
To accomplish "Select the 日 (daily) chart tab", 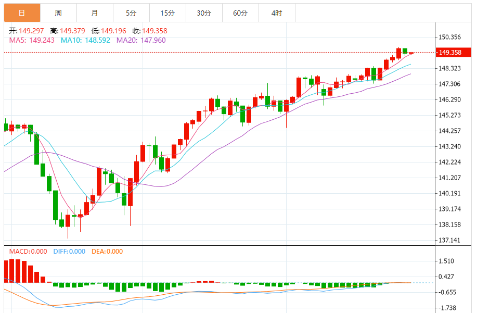I will (22, 13).
